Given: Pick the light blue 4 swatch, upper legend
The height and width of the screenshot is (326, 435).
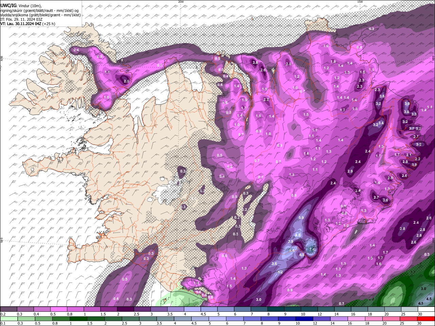Looking at the screenshot, I should [x=192, y=309].
